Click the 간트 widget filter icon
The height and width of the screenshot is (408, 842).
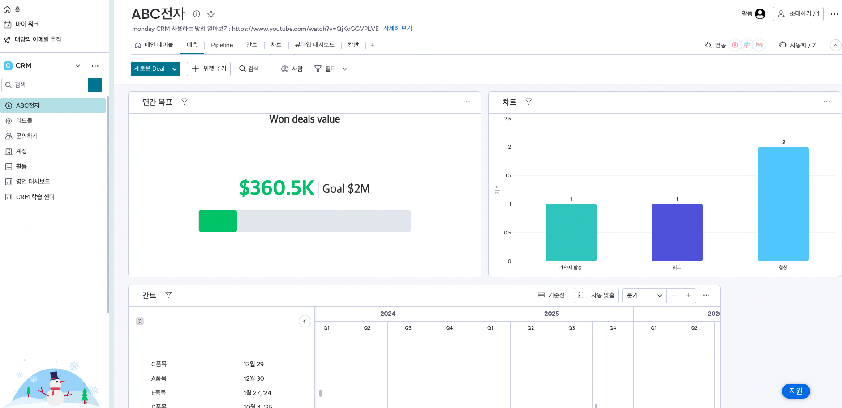pyautogui.click(x=168, y=295)
